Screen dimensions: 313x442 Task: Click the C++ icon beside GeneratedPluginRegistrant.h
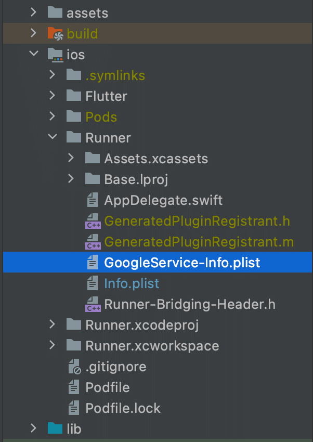coord(93,220)
